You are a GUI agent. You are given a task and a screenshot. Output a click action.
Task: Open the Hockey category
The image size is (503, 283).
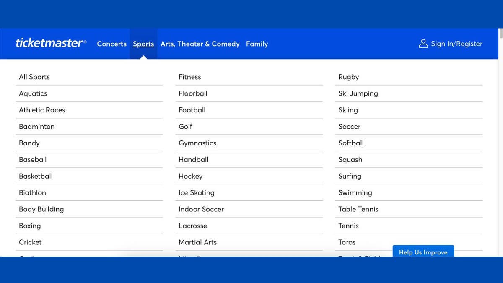[190, 176]
